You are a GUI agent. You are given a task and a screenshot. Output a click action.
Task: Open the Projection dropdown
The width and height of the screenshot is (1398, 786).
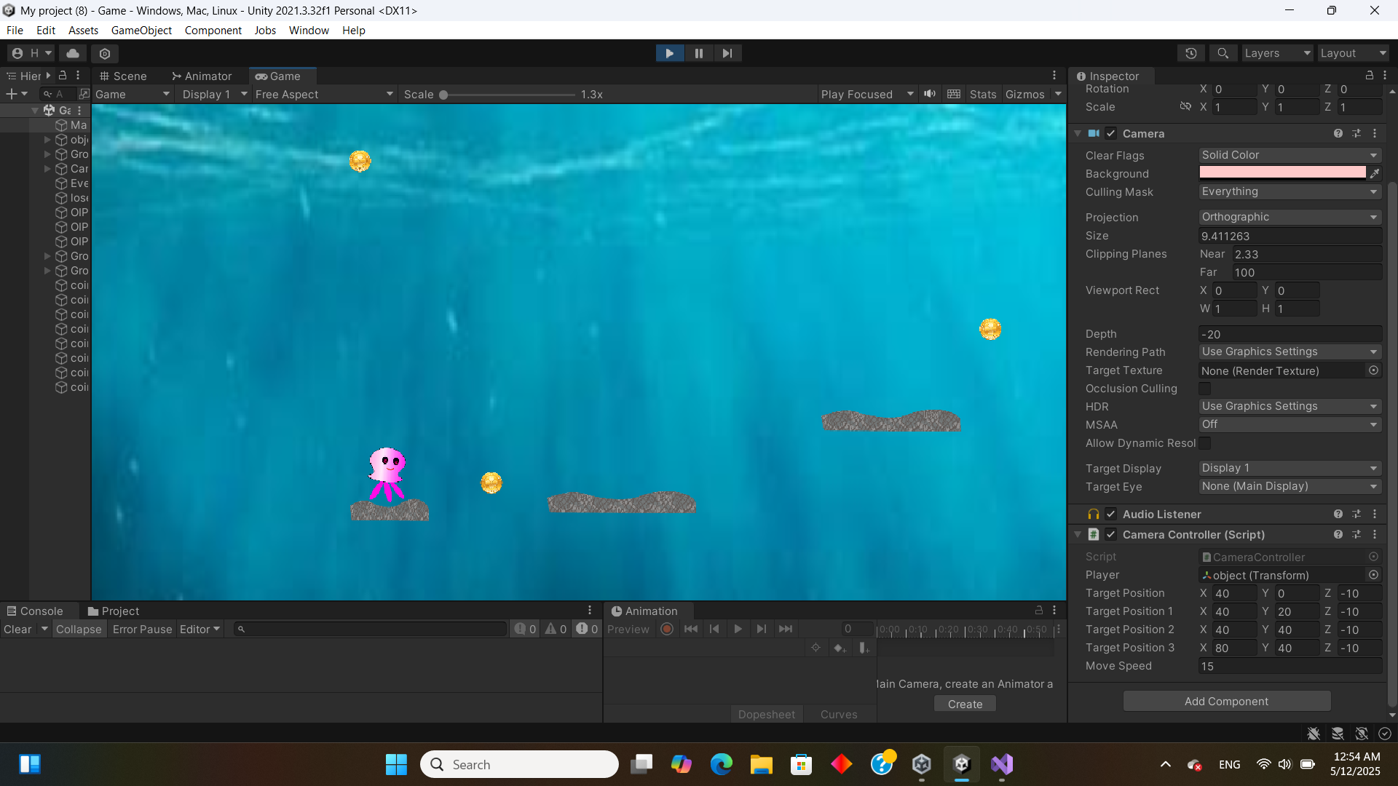(x=1289, y=217)
